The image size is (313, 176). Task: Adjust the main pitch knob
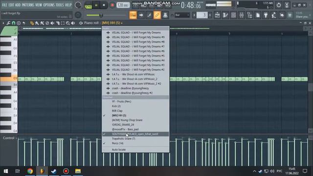point(78,15)
